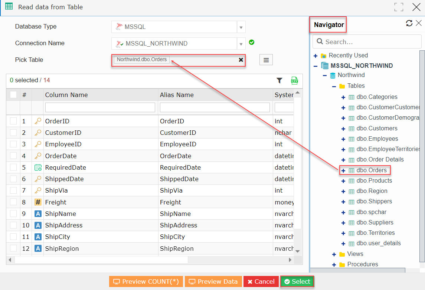Click the text type icon of ShipName

click(x=38, y=214)
